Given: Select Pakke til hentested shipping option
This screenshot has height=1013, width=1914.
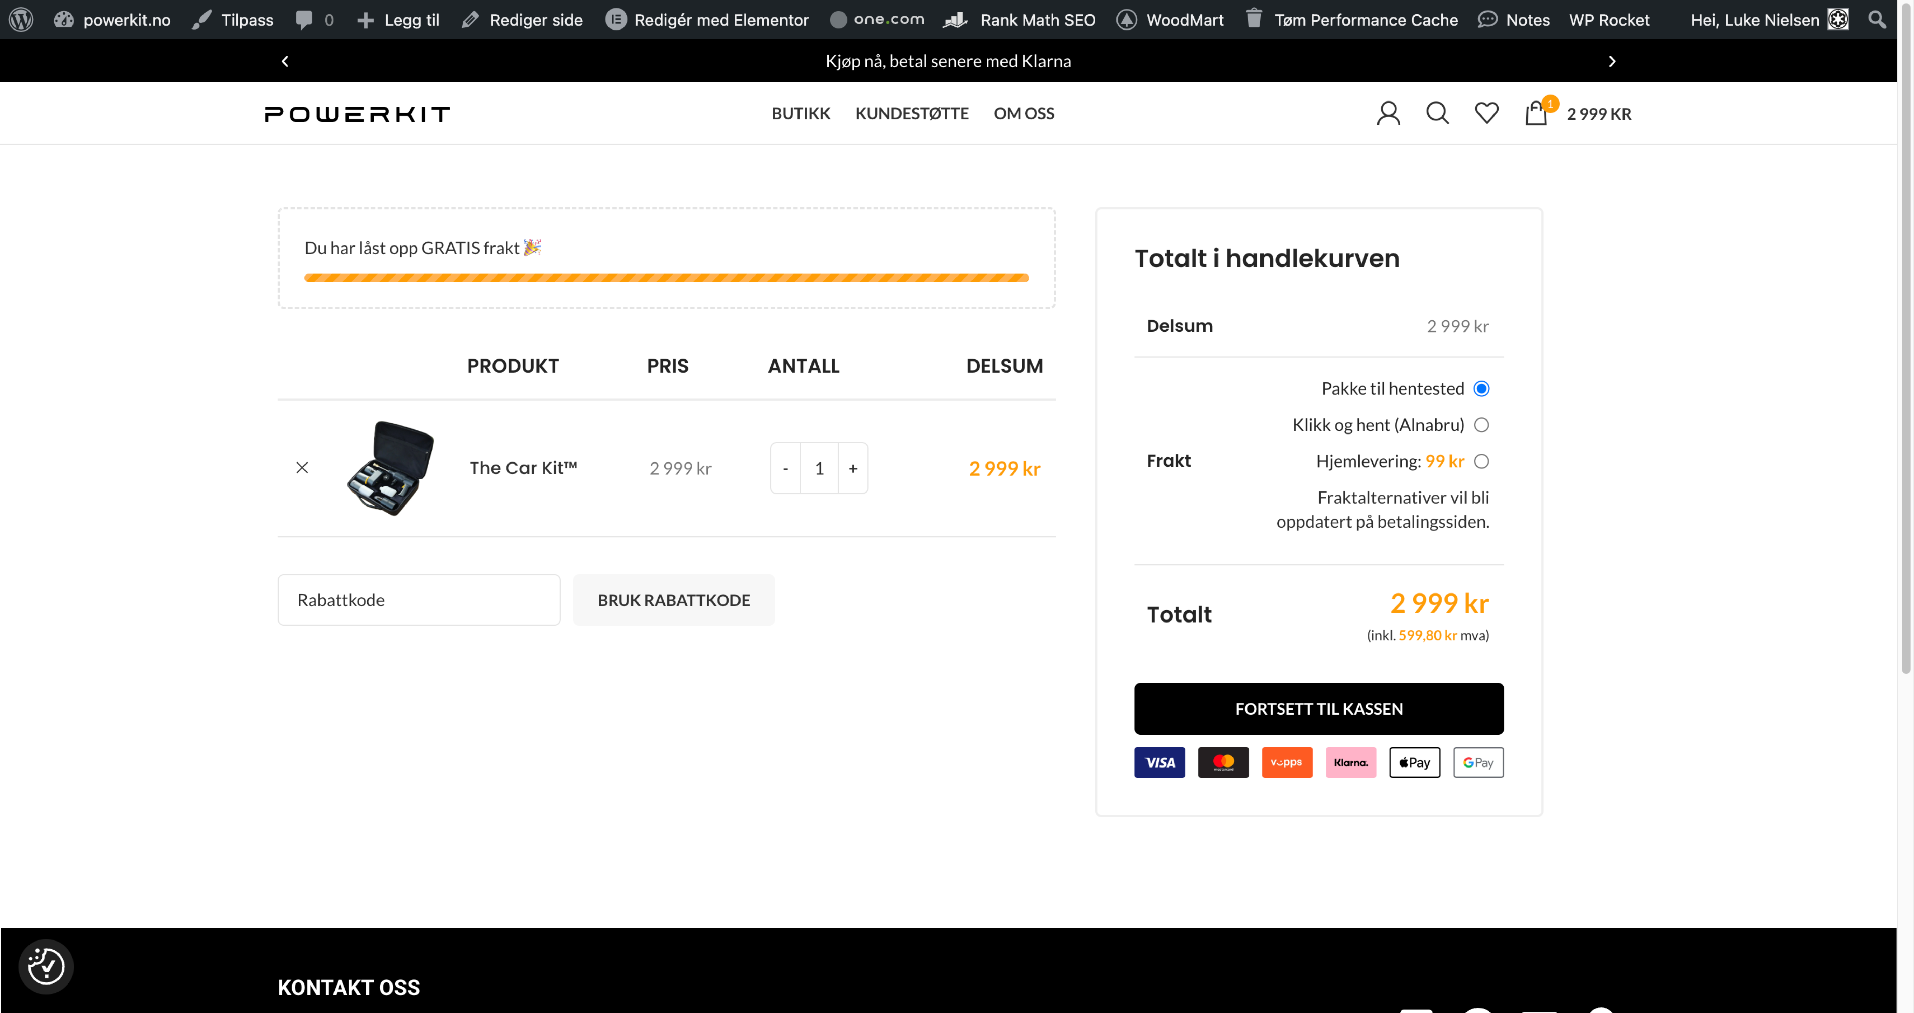Looking at the screenshot, I should tap(1481, 389).
